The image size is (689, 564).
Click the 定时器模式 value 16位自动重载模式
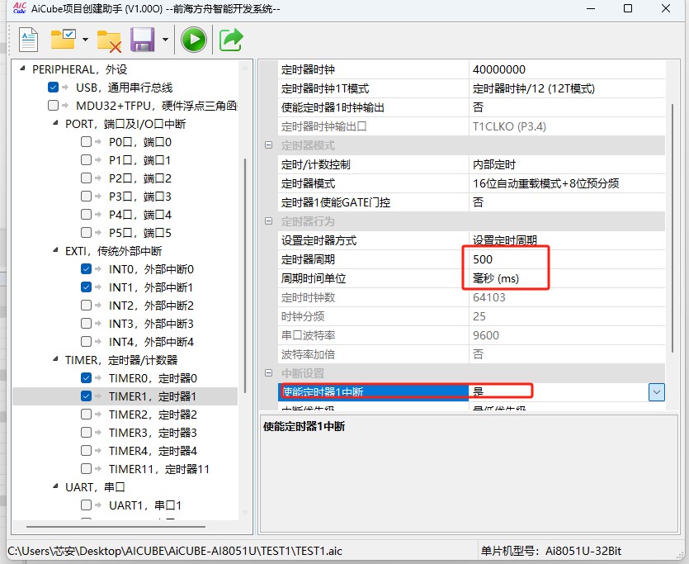(567, 183)
